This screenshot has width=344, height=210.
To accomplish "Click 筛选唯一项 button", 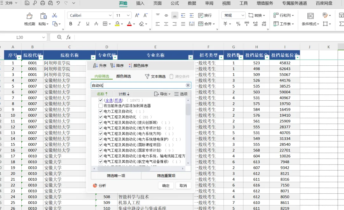I will [116, 176].
